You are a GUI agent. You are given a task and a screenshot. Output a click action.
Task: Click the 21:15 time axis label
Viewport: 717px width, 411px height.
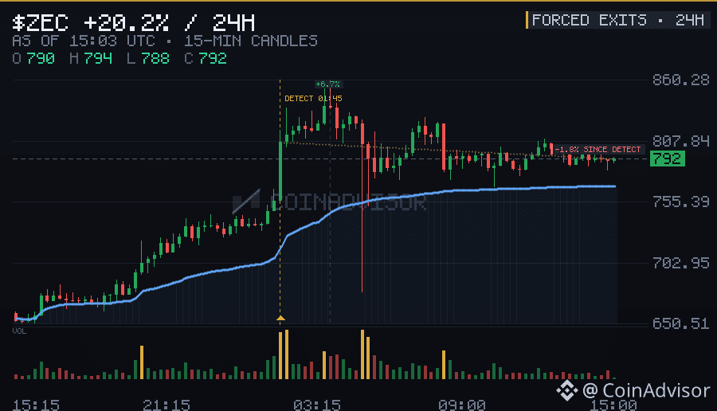[167, 405]
